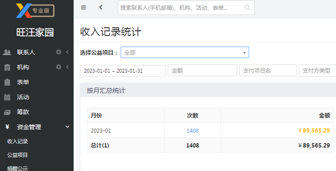Image resolution: width=336 pixels, height=171 pixels.
Task: Click the 机构 building icon
Action: 7,67
